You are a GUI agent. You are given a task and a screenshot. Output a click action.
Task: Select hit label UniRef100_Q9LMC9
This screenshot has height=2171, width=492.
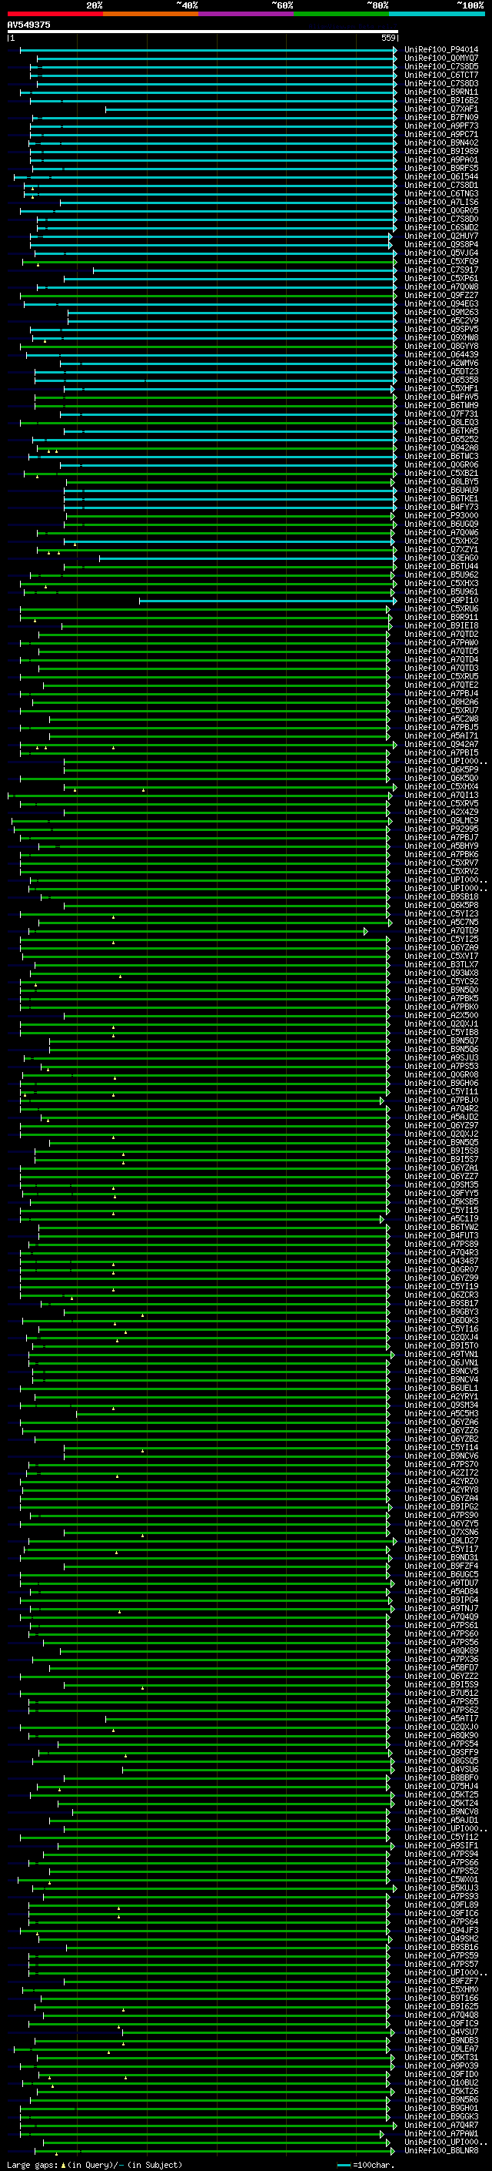(x=441, y=821)
